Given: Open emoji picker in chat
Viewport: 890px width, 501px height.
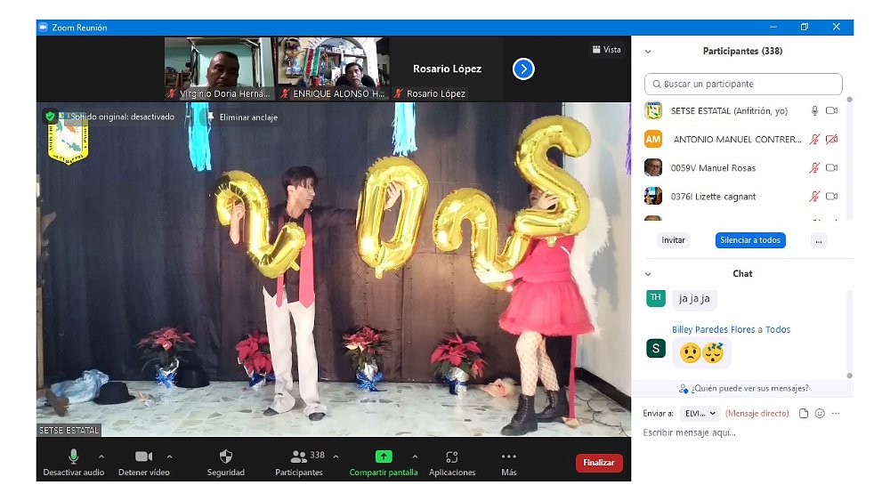Looking at the screenshot, I should click(820, 414).
